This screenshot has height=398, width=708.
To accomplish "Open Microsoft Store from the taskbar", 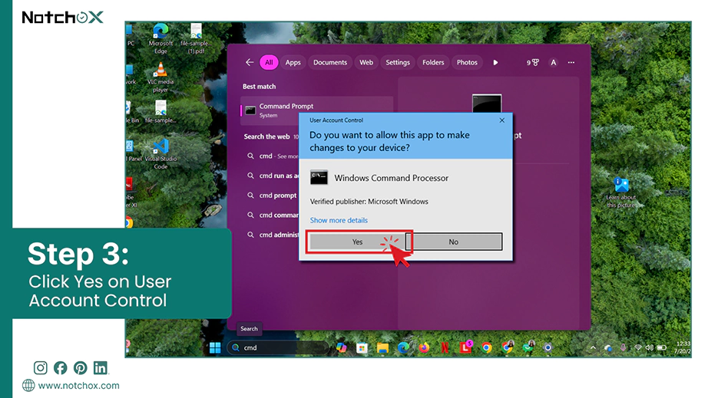I will pos(362,347).
